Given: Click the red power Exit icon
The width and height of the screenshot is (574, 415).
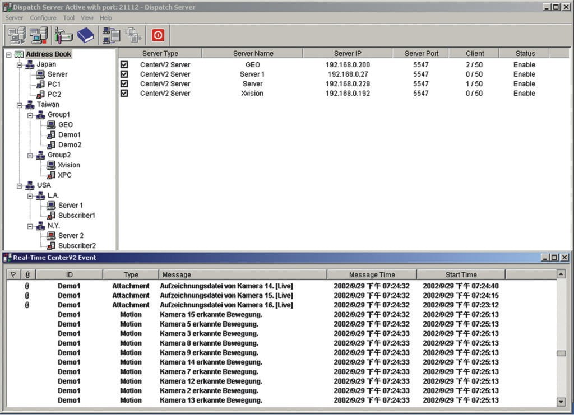Looking at the screenshot, I should [x=158, y=35].
